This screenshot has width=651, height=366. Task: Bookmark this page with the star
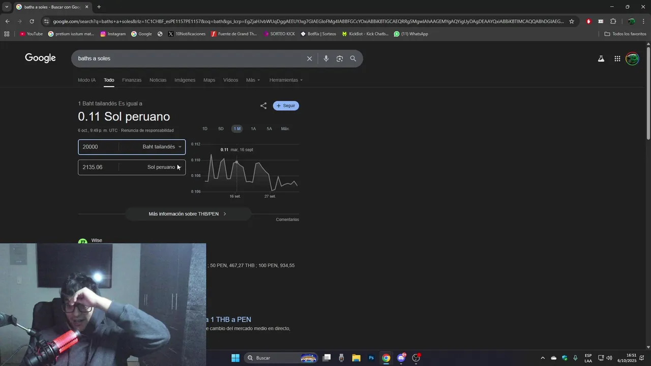point(572,21)
